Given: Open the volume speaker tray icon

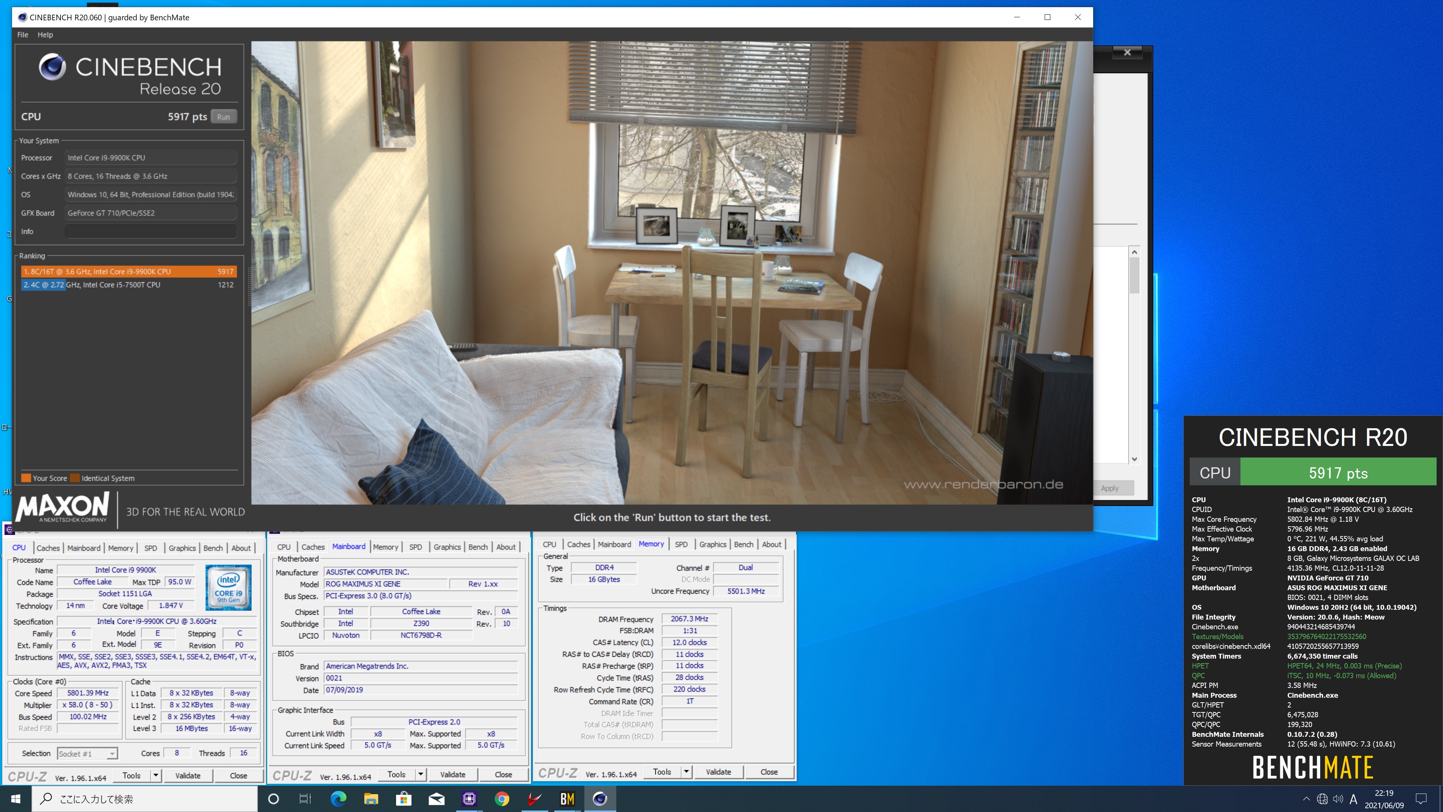Looking at the screenshot, I should point(1338,799).
